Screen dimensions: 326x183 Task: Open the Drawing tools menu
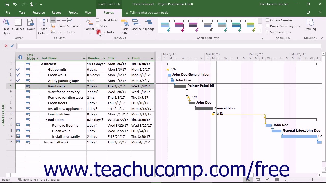[310, 27]
